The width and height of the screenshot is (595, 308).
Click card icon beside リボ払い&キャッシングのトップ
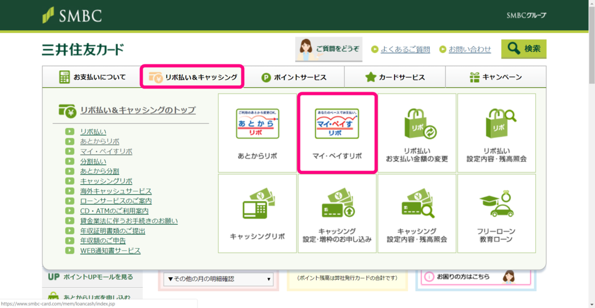[69, 110]
